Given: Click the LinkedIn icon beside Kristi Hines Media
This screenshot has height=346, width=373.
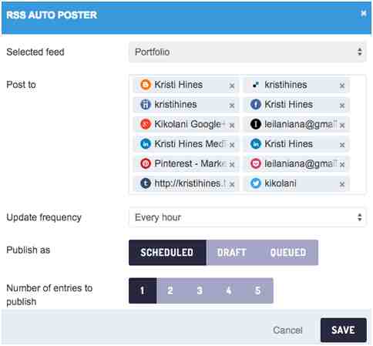Looking at the screenshot, I should click(x=146, y=144).
